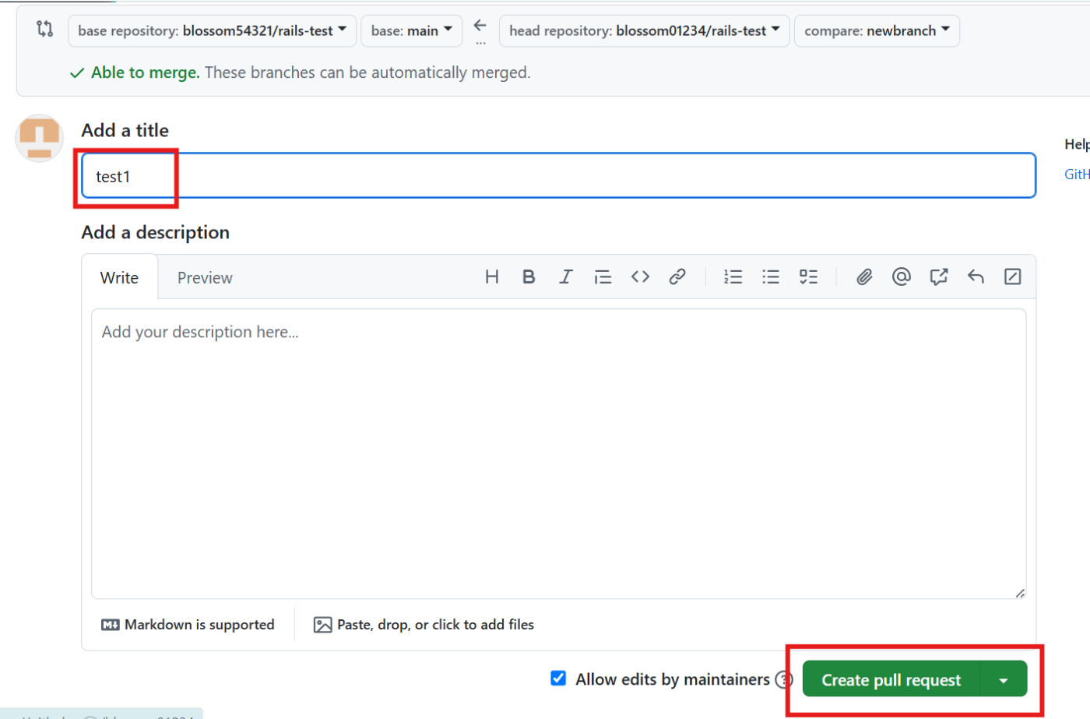Open the base repository dropdown
This screenshot has height=719, width=1090.
[x=213, y=31]
